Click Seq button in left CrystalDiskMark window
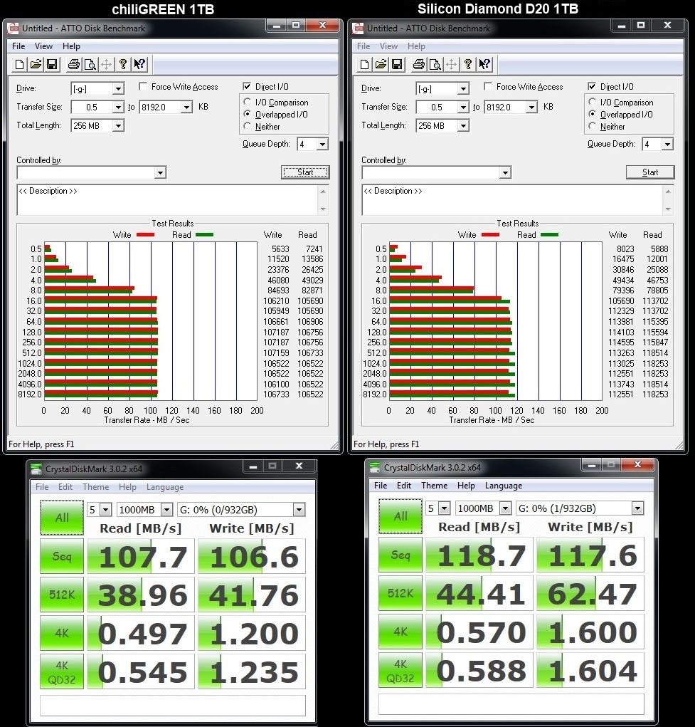 point(62,556)
